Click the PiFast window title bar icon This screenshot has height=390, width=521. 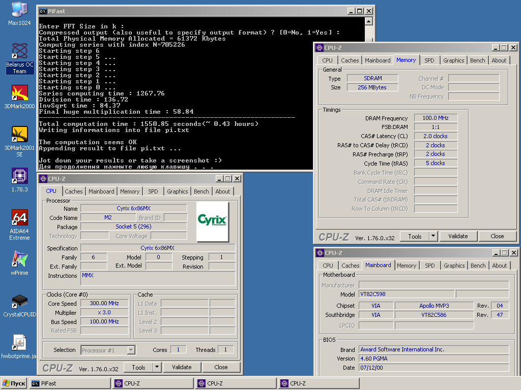point(43,11)
